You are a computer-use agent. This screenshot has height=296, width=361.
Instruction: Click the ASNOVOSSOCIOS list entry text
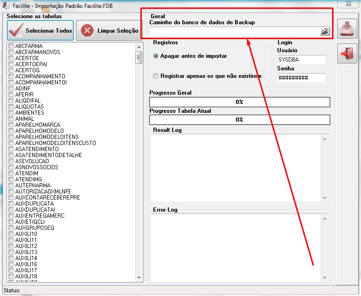(x=36, y=167)
